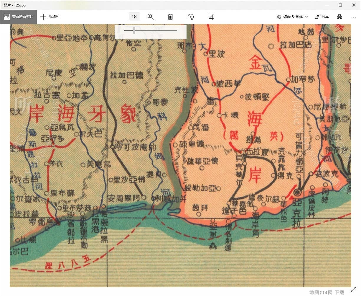Print the current photo
361x297 pixels.
click(339, 17)
